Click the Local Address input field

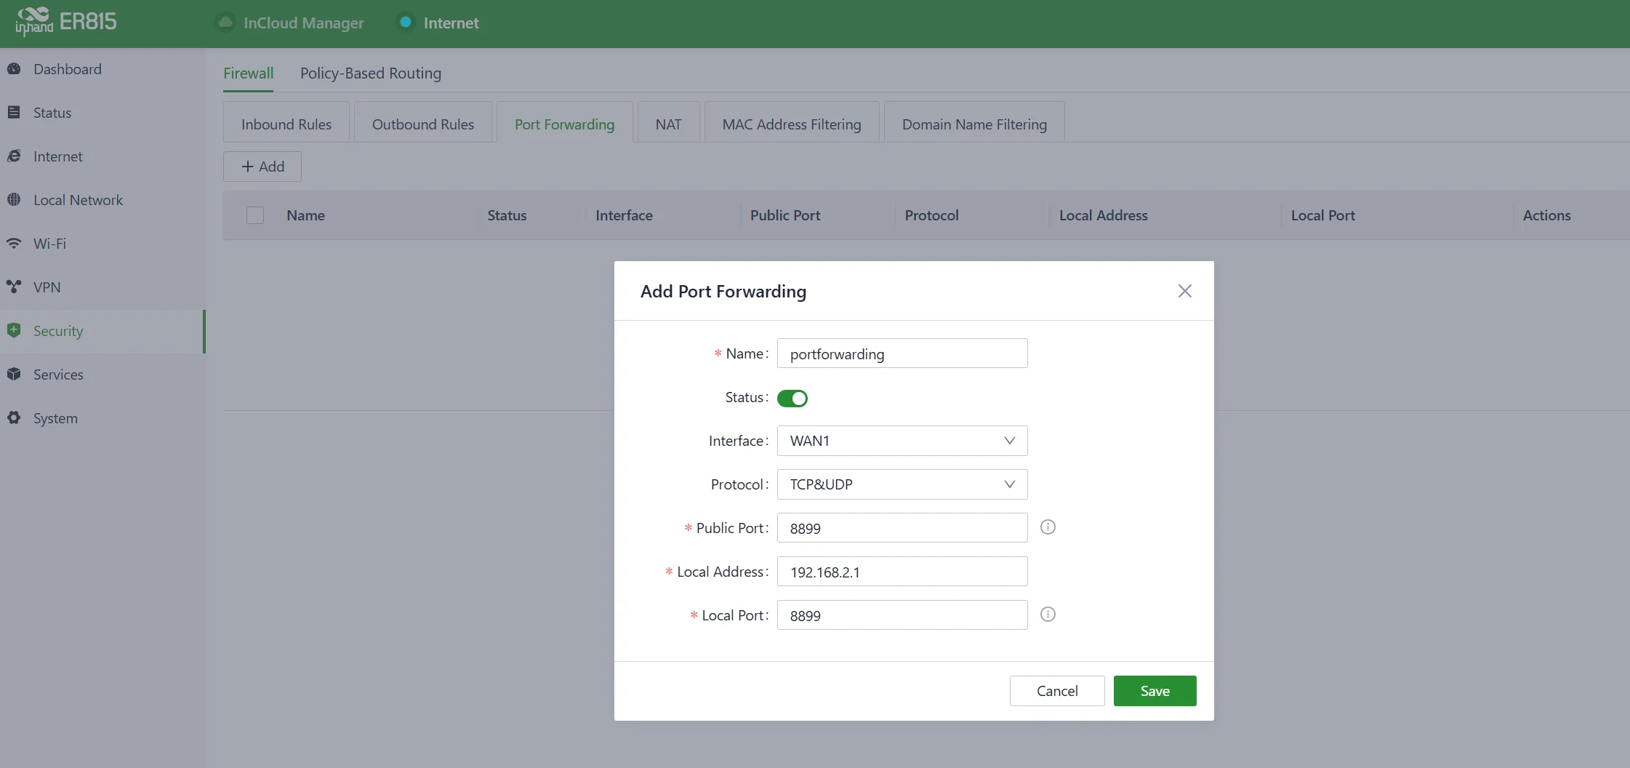pyautogui.click(x=902, y=572)
